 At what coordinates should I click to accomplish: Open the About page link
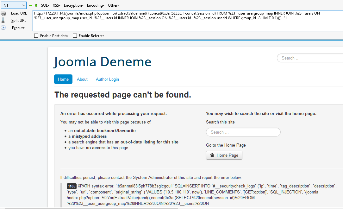(x=82, y=79)
